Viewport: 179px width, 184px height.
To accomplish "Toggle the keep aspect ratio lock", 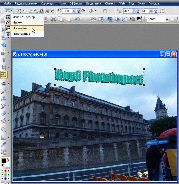I will 119,11.
